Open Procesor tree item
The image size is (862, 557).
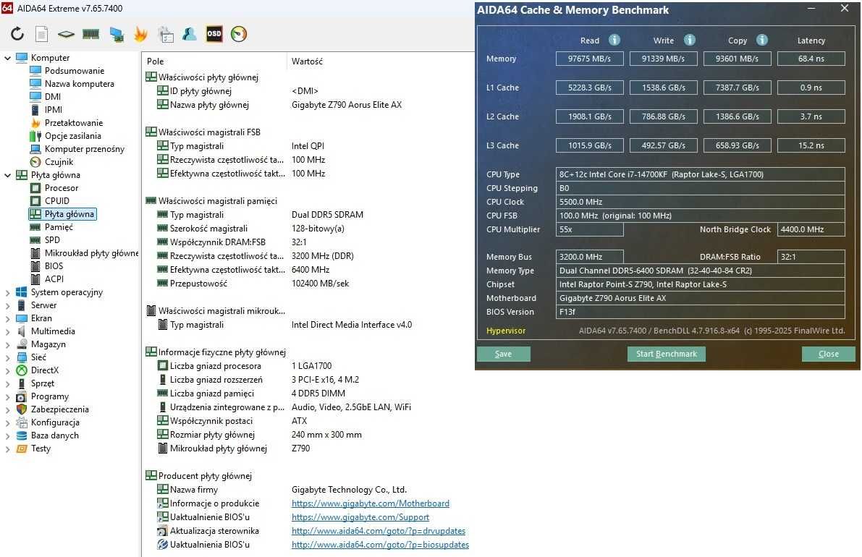point(61,188)
